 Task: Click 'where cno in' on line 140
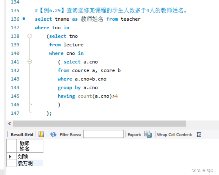66,53
